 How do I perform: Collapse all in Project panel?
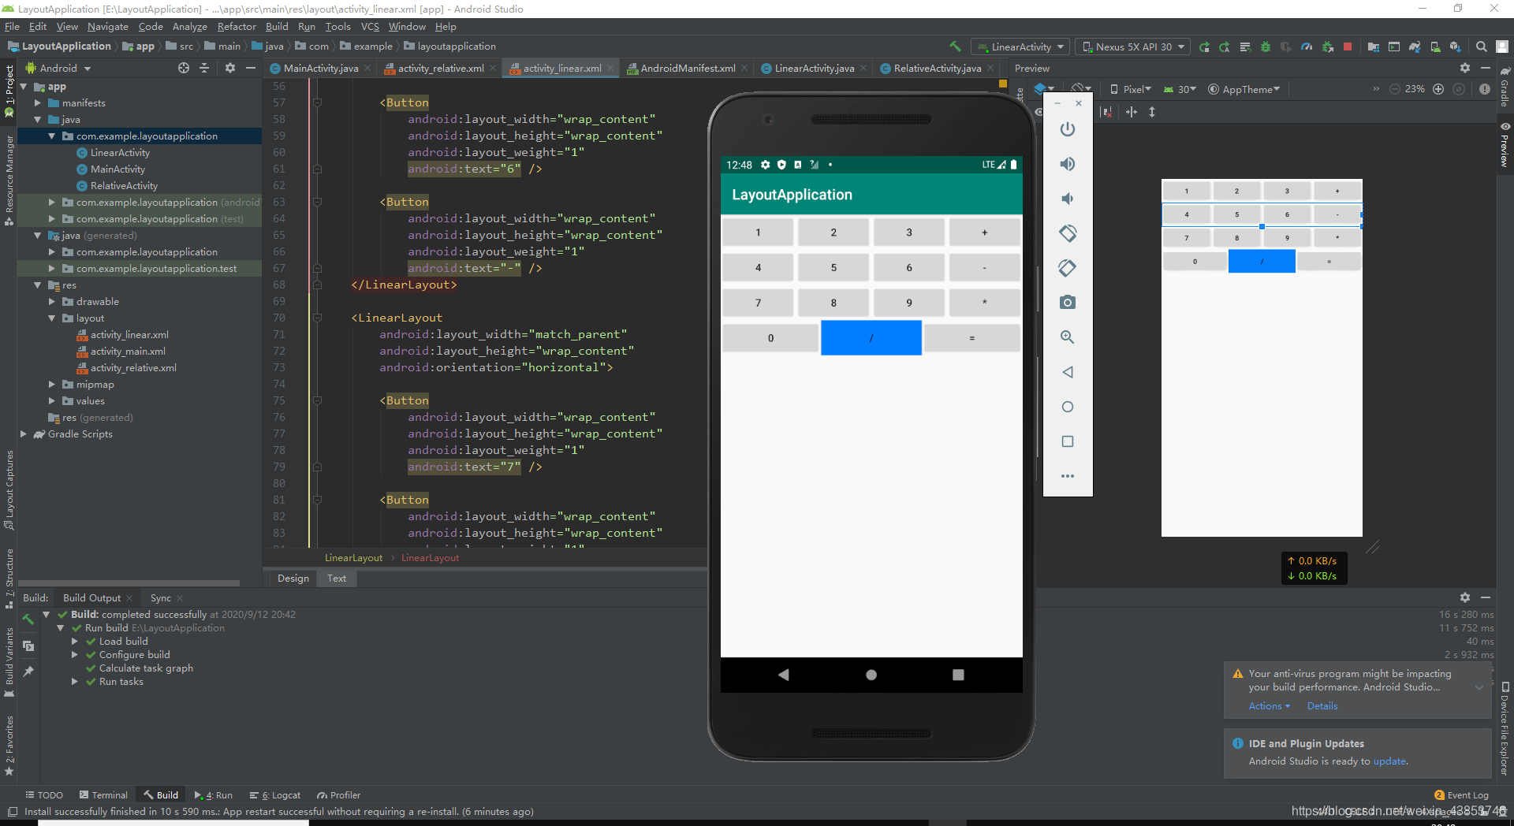pos(205,69)
